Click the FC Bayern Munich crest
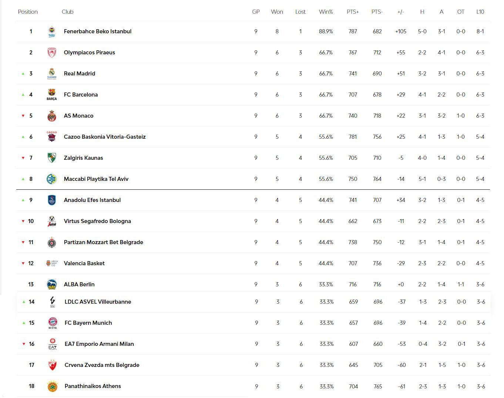 point(53,323)
